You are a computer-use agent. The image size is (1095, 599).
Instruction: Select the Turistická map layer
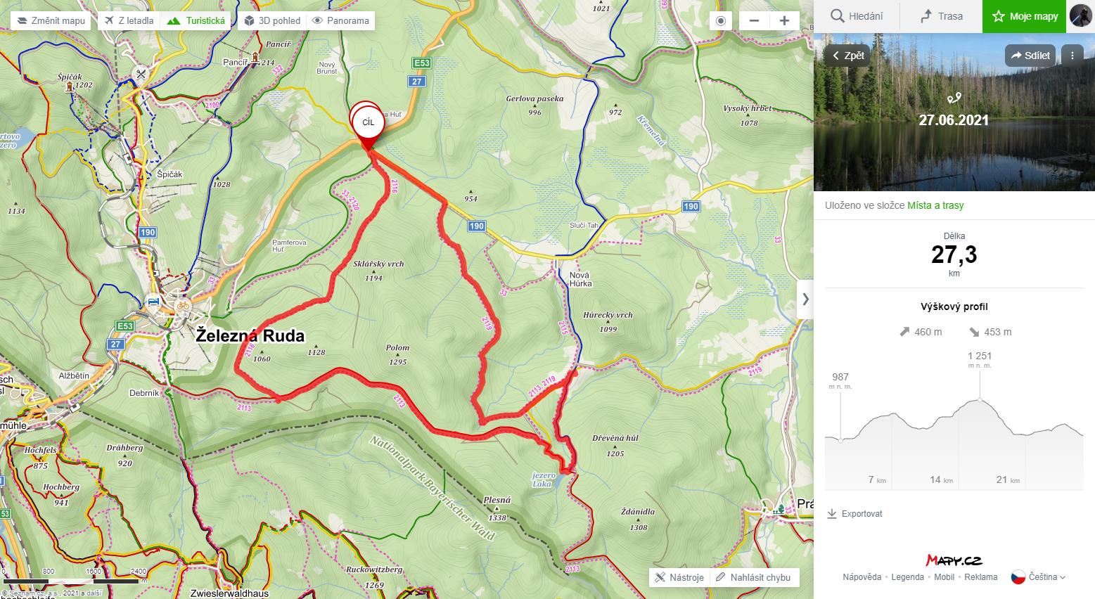(x=196, y=20)
